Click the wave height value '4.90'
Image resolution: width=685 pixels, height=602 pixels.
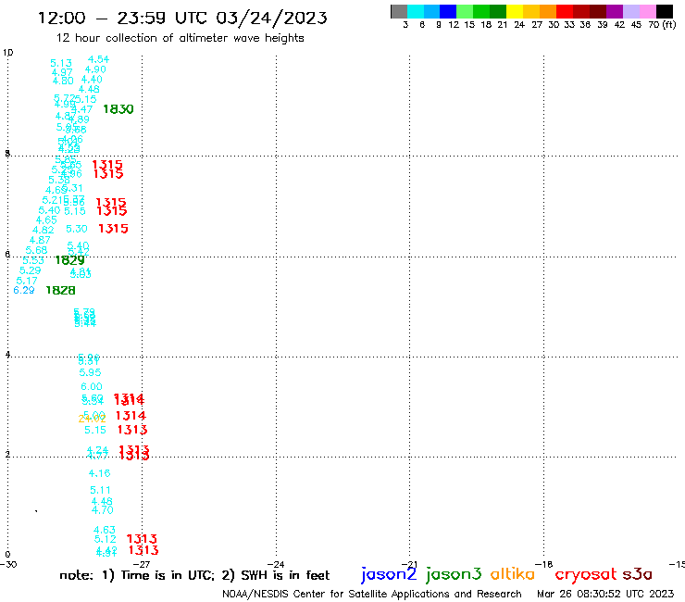95,69
